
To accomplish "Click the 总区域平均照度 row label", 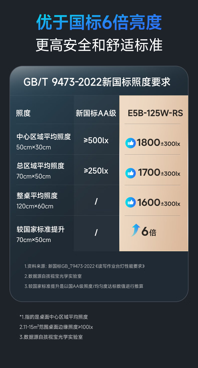I will click(x=40, y=166).
